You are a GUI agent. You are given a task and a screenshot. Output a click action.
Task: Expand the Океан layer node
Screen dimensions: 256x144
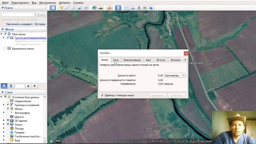[x=4, y=124]
